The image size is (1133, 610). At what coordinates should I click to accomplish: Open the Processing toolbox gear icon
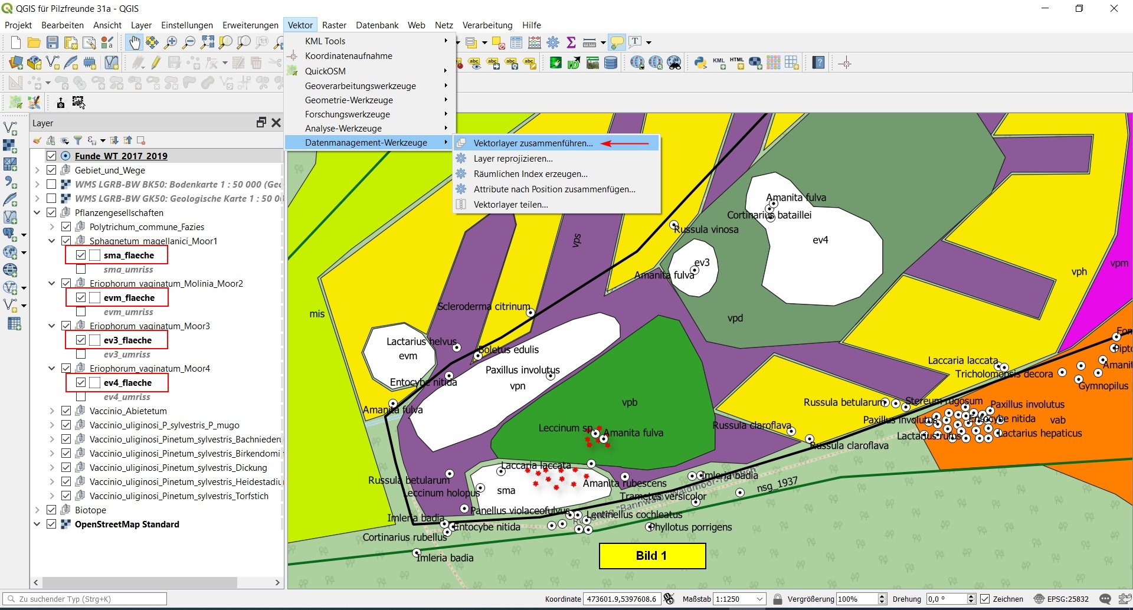coord(553,42)
